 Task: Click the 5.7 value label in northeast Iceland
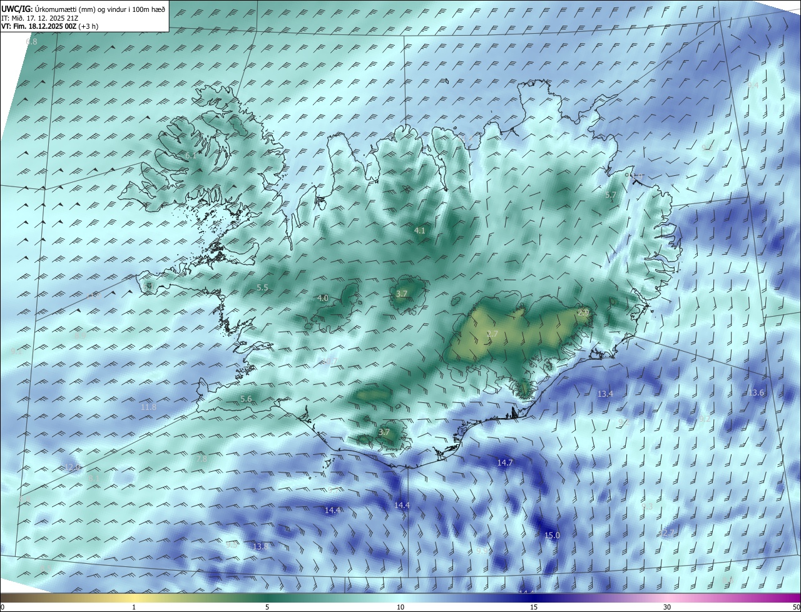tap(611, 195)
